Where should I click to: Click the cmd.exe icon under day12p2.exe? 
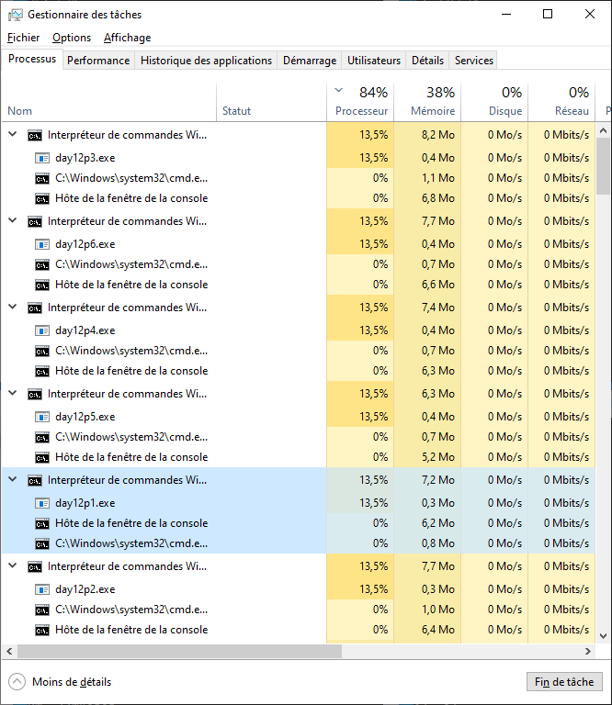point(42,610)
